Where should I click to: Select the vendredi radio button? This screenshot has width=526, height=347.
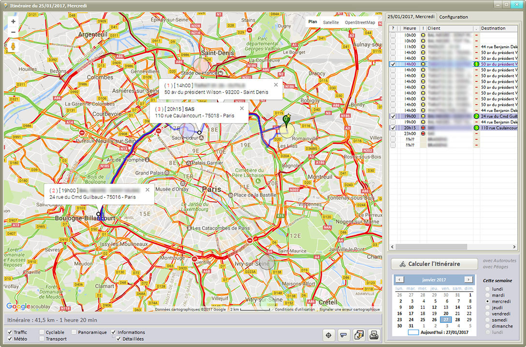coord(487,313)
